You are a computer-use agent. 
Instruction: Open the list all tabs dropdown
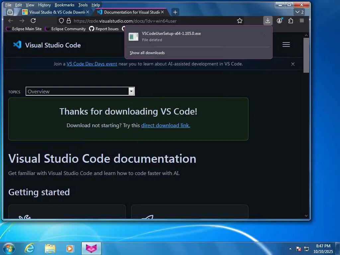299,12
